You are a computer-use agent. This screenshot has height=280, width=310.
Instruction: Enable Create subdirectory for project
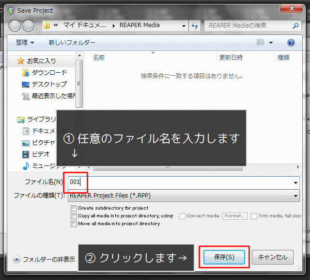[x=74, y=208]
